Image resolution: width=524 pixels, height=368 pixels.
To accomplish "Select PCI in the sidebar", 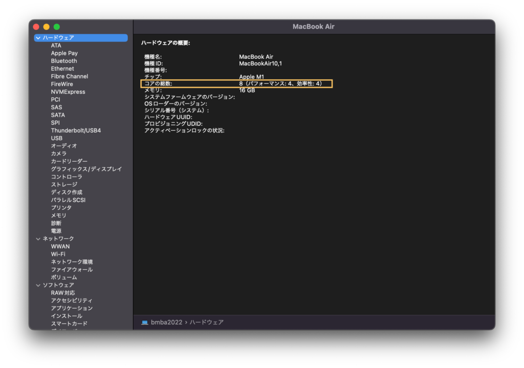I will [55, 99].
